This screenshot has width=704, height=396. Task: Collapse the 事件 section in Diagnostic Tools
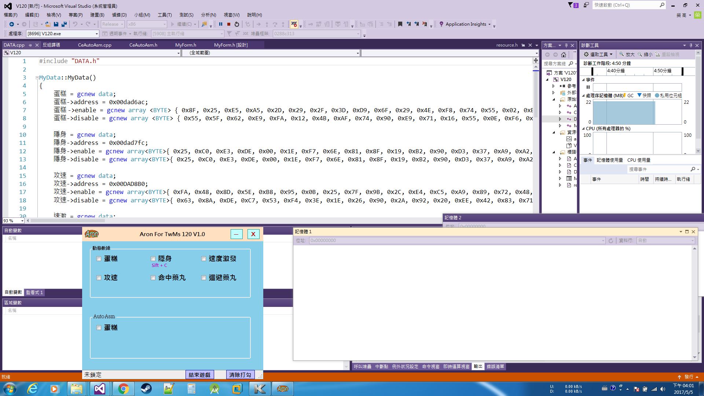click(x=583, y=80)
